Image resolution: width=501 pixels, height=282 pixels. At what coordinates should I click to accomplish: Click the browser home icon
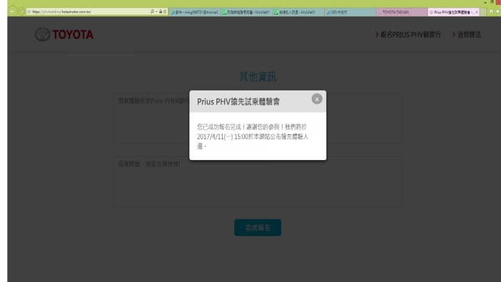(x=491, y=12)
